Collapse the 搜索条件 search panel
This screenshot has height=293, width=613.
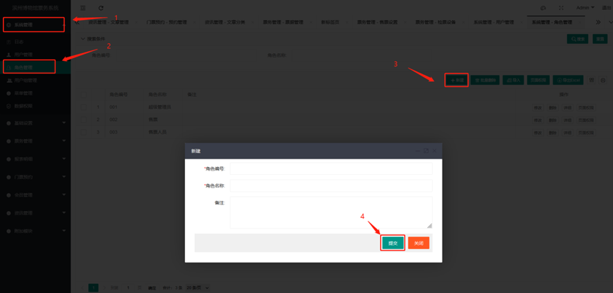(83, 39)
